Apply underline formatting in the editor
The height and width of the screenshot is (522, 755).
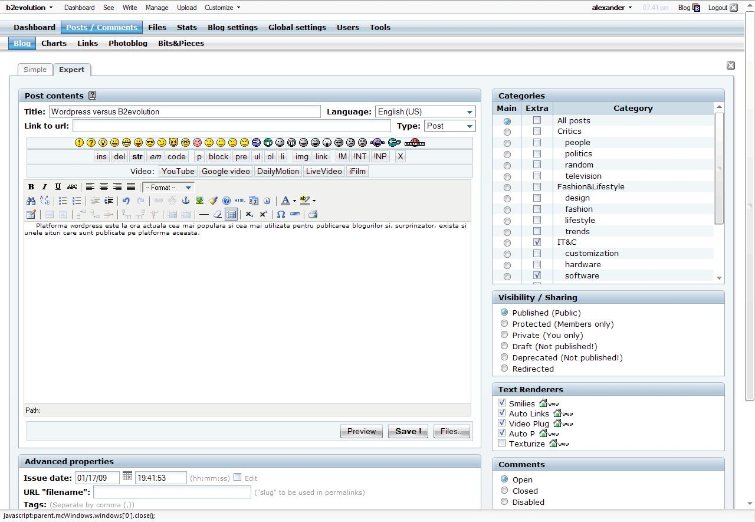(58, 187)
